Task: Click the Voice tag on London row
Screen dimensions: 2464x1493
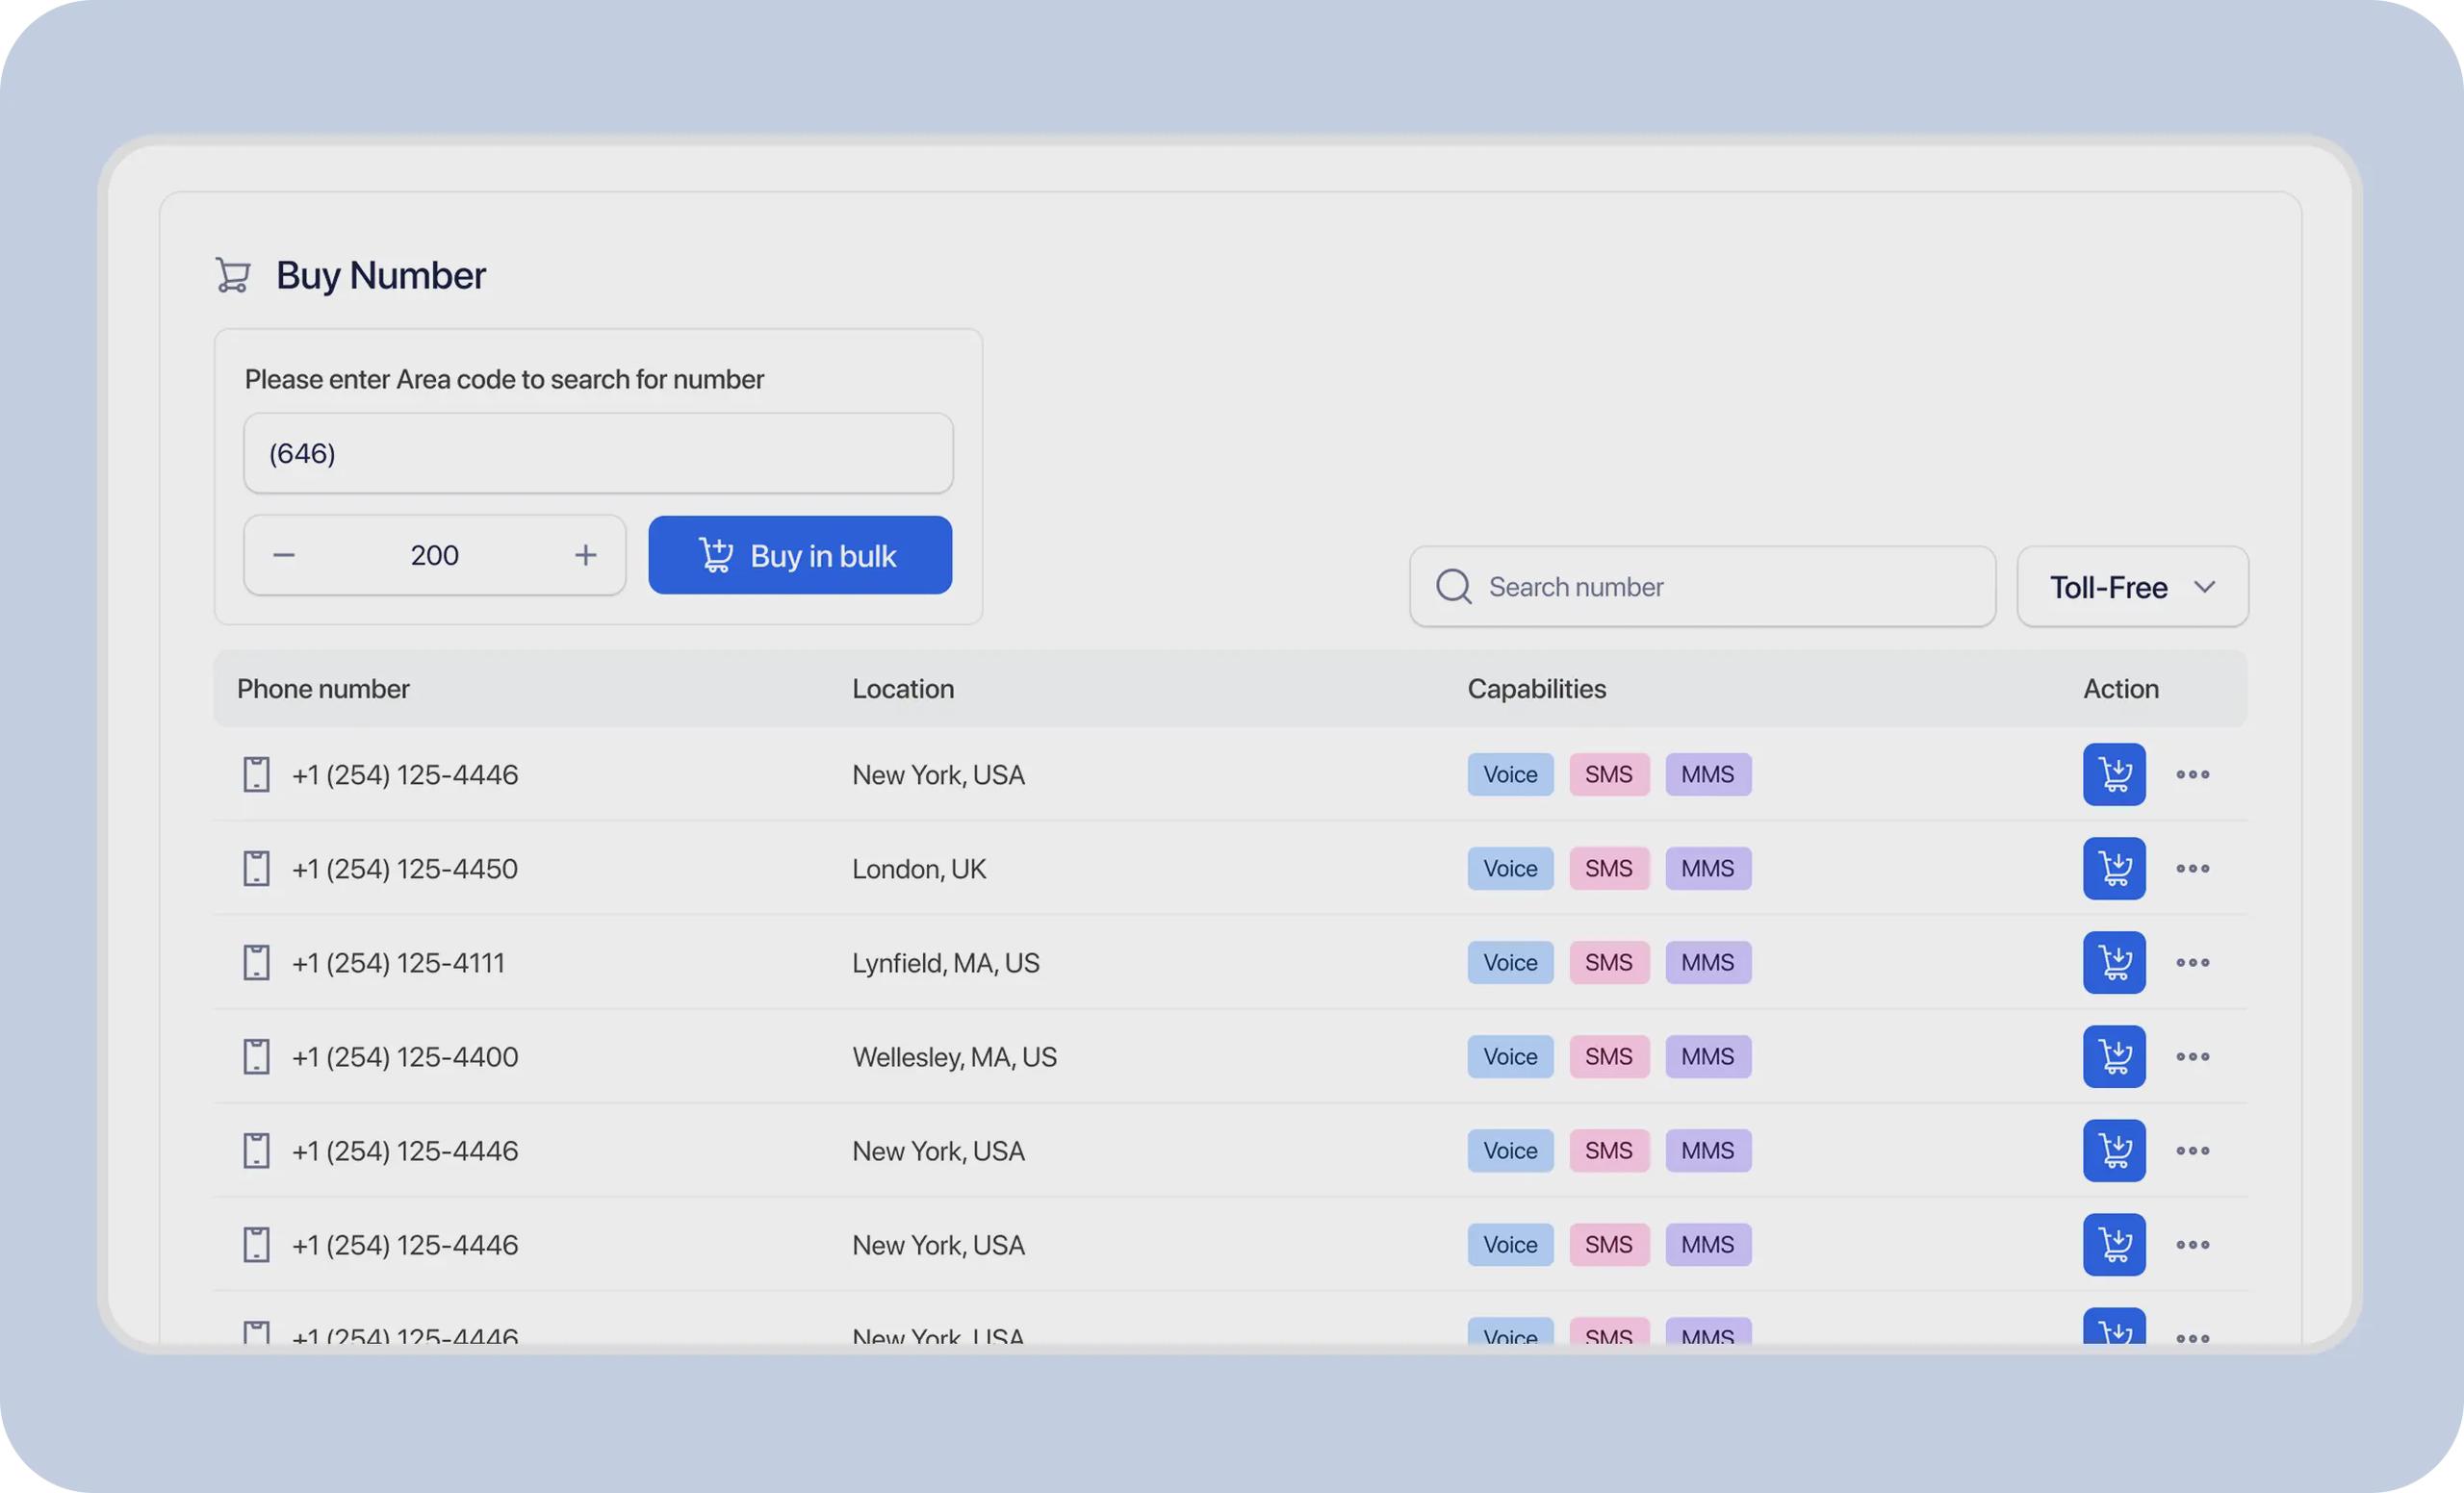Action: click(x=1510, y=869)
